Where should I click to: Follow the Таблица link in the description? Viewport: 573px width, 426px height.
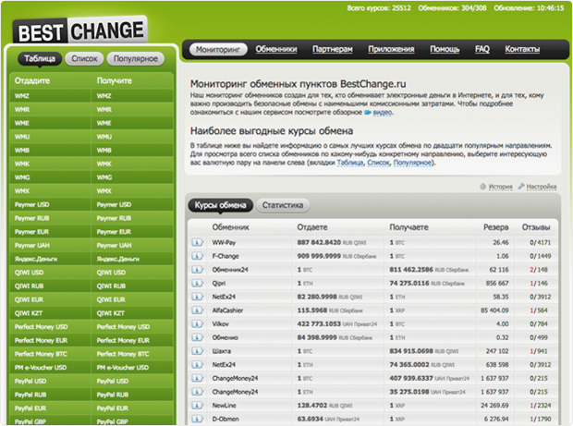[350, 163]
